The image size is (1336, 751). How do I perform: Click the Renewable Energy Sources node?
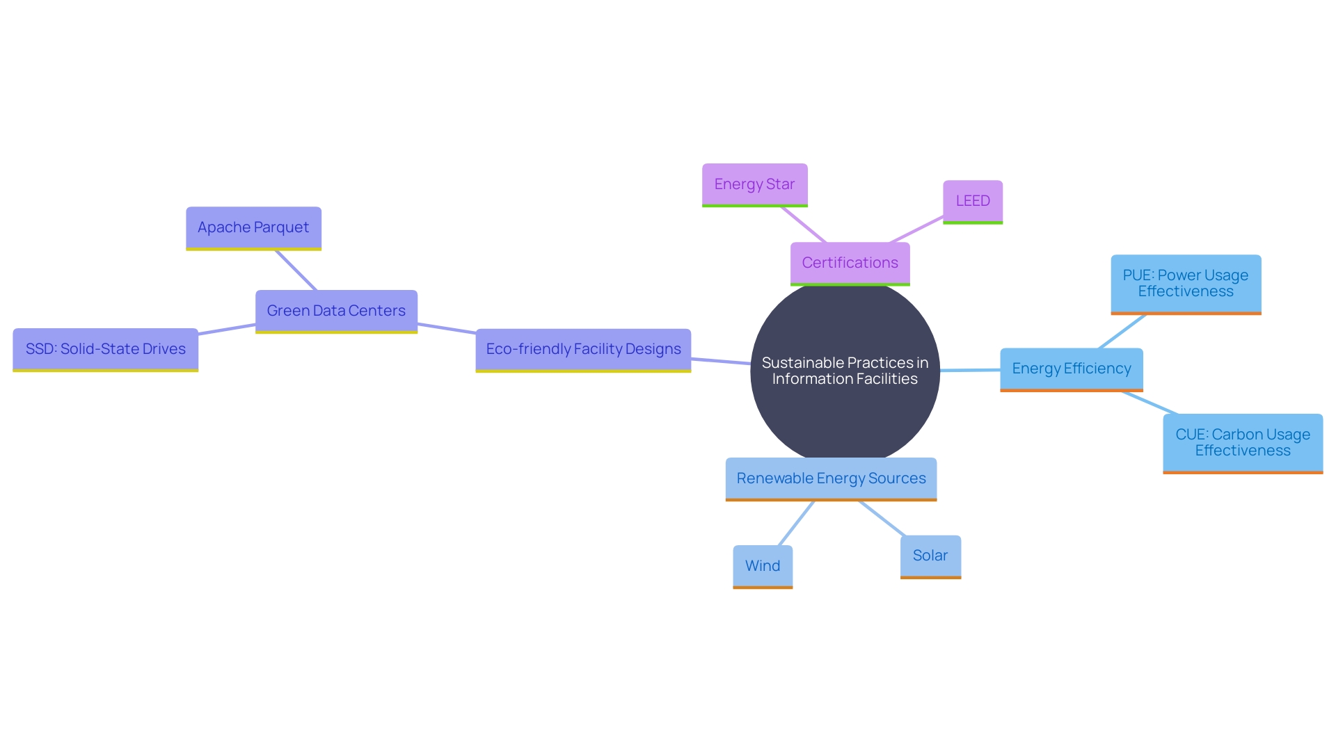pos(830,477)
